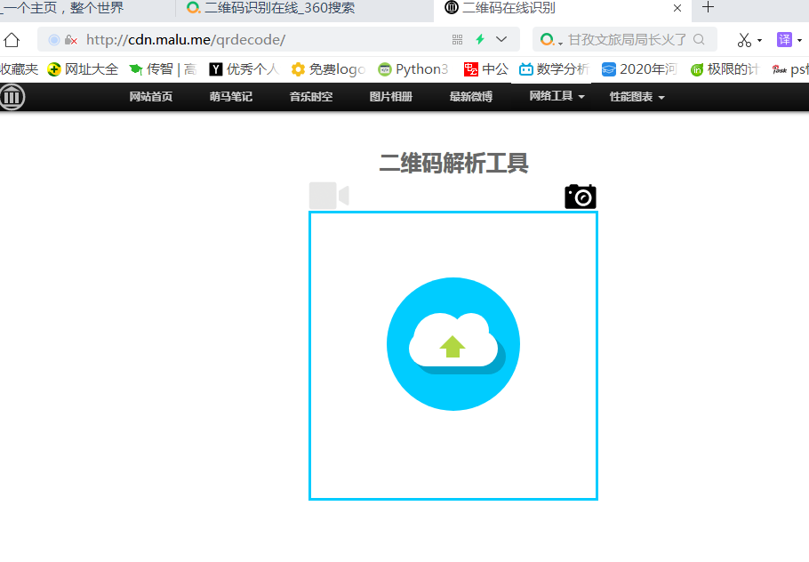Screen dimensions: 809x562
Task: Open the camera capture icon on the QR tool
Action: coord(580,196)
